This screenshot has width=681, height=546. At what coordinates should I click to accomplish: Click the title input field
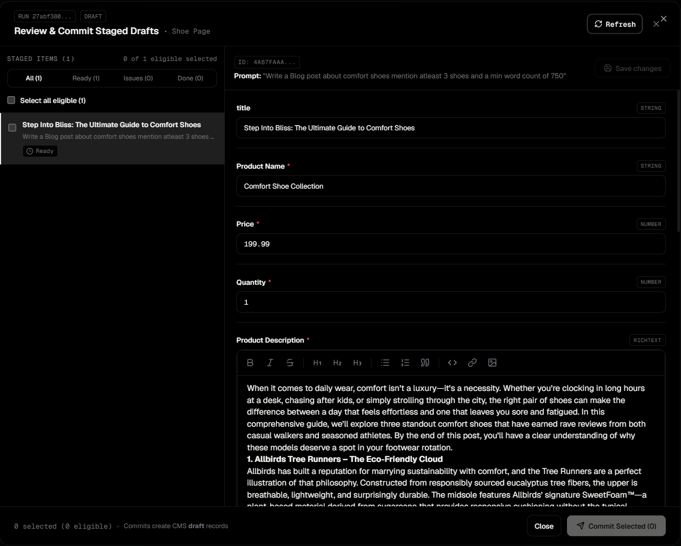click(x=451, y=128)
